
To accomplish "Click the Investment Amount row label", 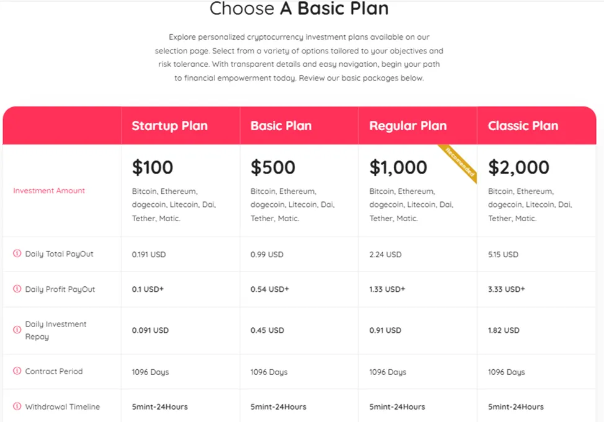I will (x=49, y=191).
